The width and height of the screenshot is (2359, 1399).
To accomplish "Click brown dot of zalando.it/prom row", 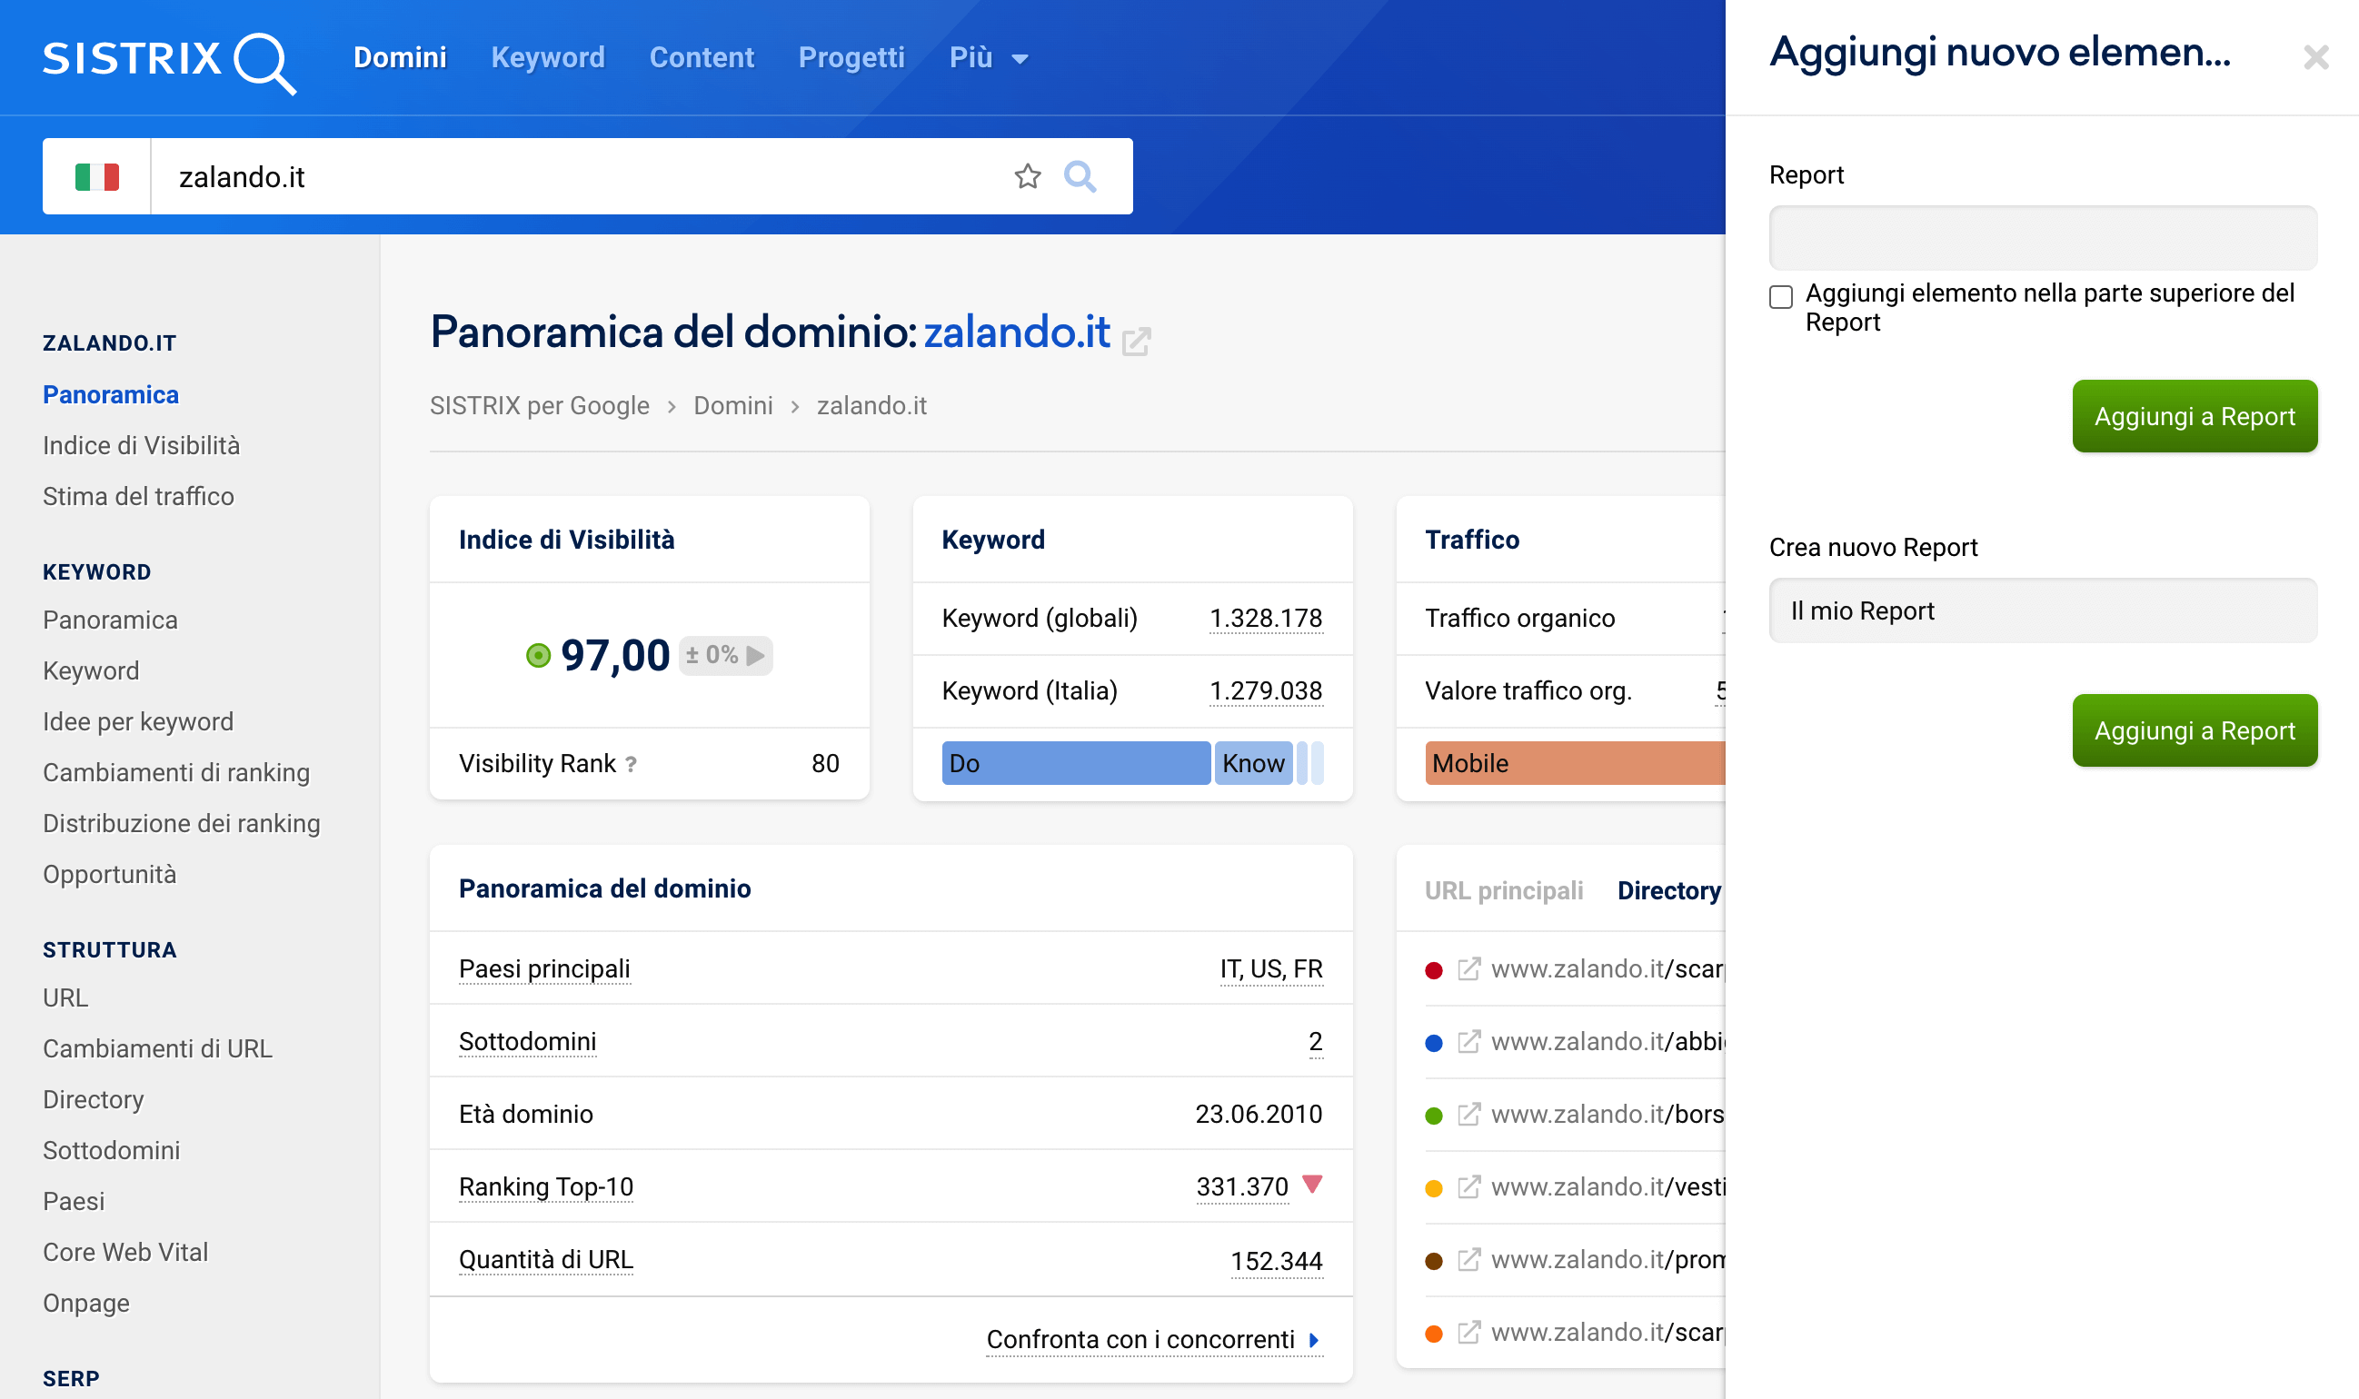I will point(1434,1261).
